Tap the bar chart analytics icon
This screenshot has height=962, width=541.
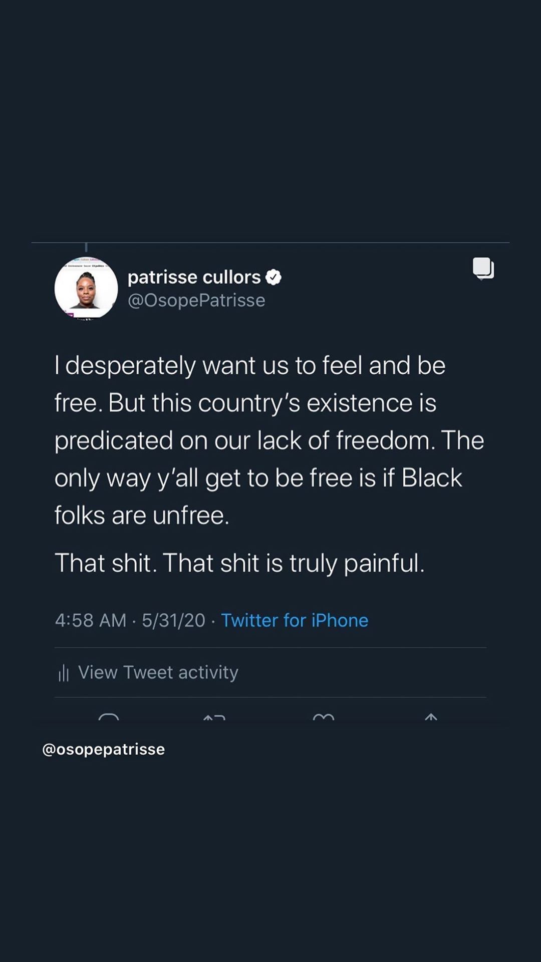(64, 673)
